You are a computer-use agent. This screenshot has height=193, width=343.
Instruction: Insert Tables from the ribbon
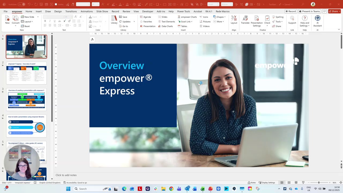click(x=182, y=26)
